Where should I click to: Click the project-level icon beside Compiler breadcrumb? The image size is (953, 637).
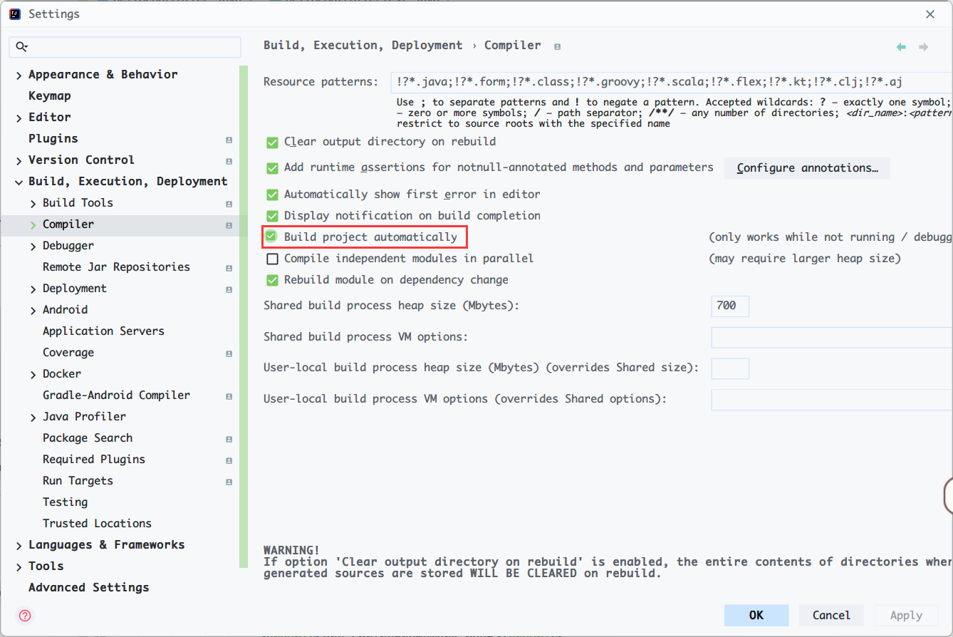(557, 46)
